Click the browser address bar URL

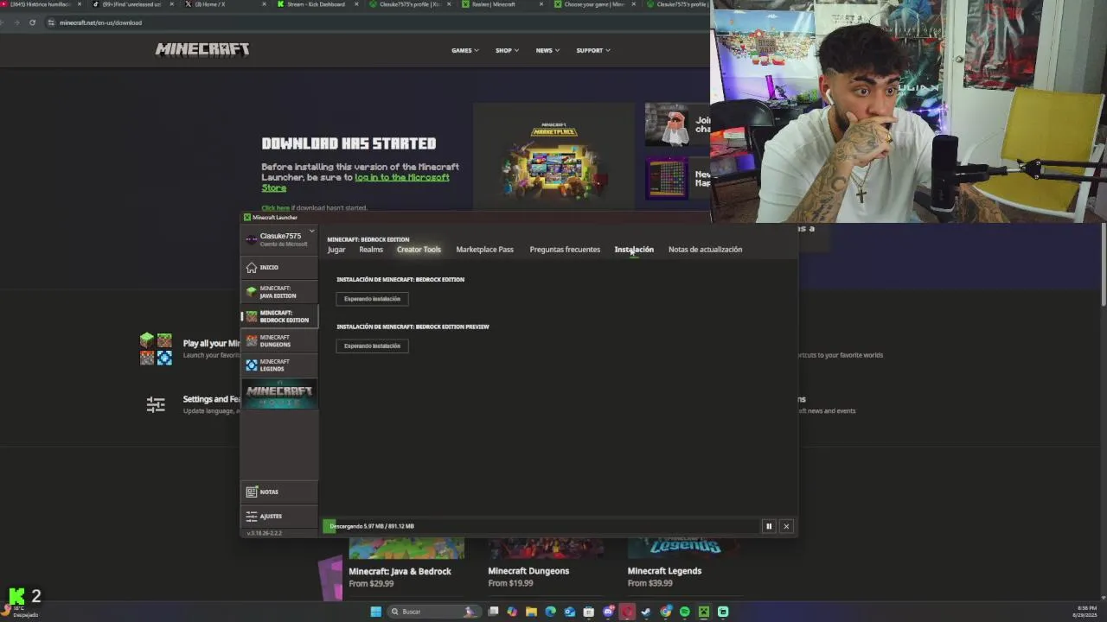click(100, 22)
